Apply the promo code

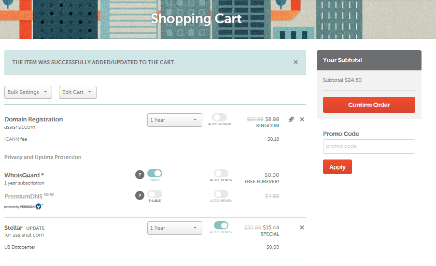coord(338,167)
